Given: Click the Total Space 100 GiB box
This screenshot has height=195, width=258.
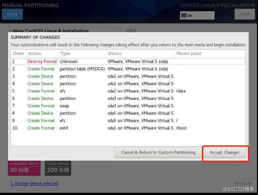Looking at the screenshot, I should coord(58,168).
